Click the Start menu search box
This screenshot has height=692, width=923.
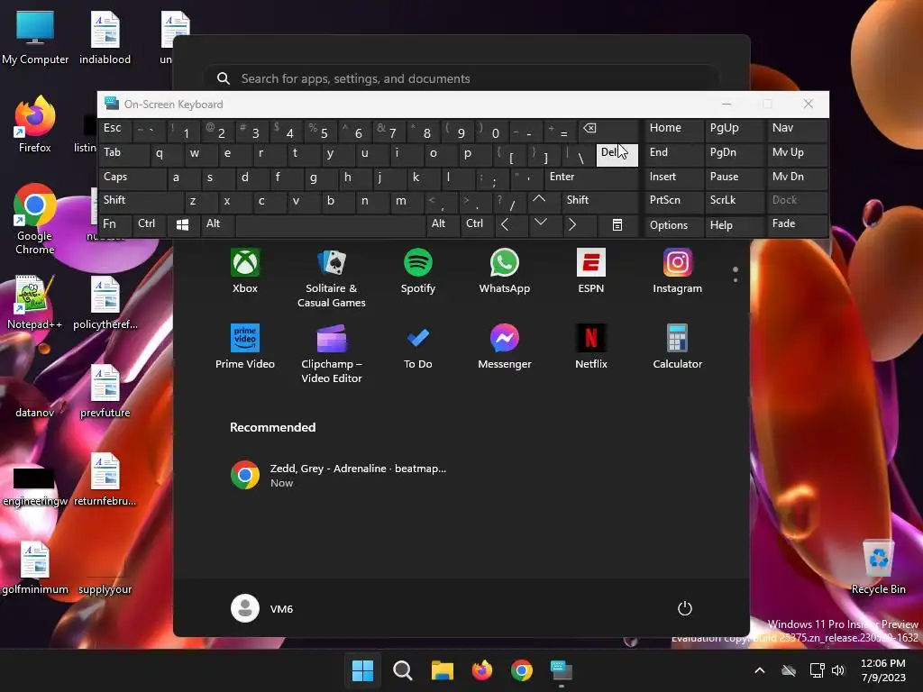461,78
